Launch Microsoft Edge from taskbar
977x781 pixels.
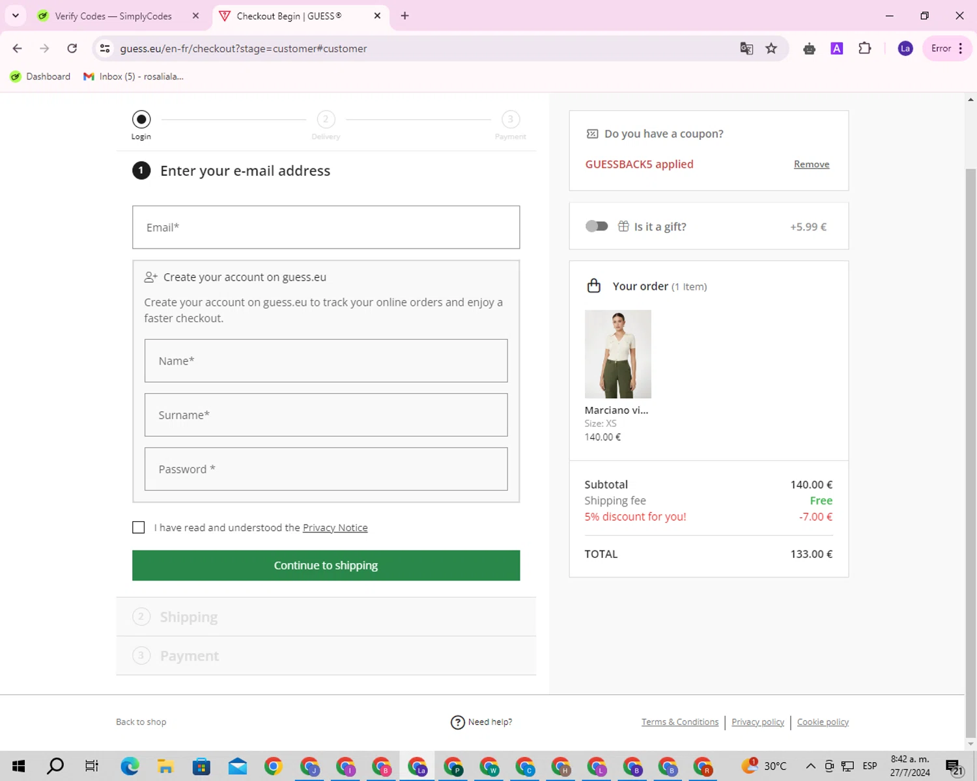130,766
